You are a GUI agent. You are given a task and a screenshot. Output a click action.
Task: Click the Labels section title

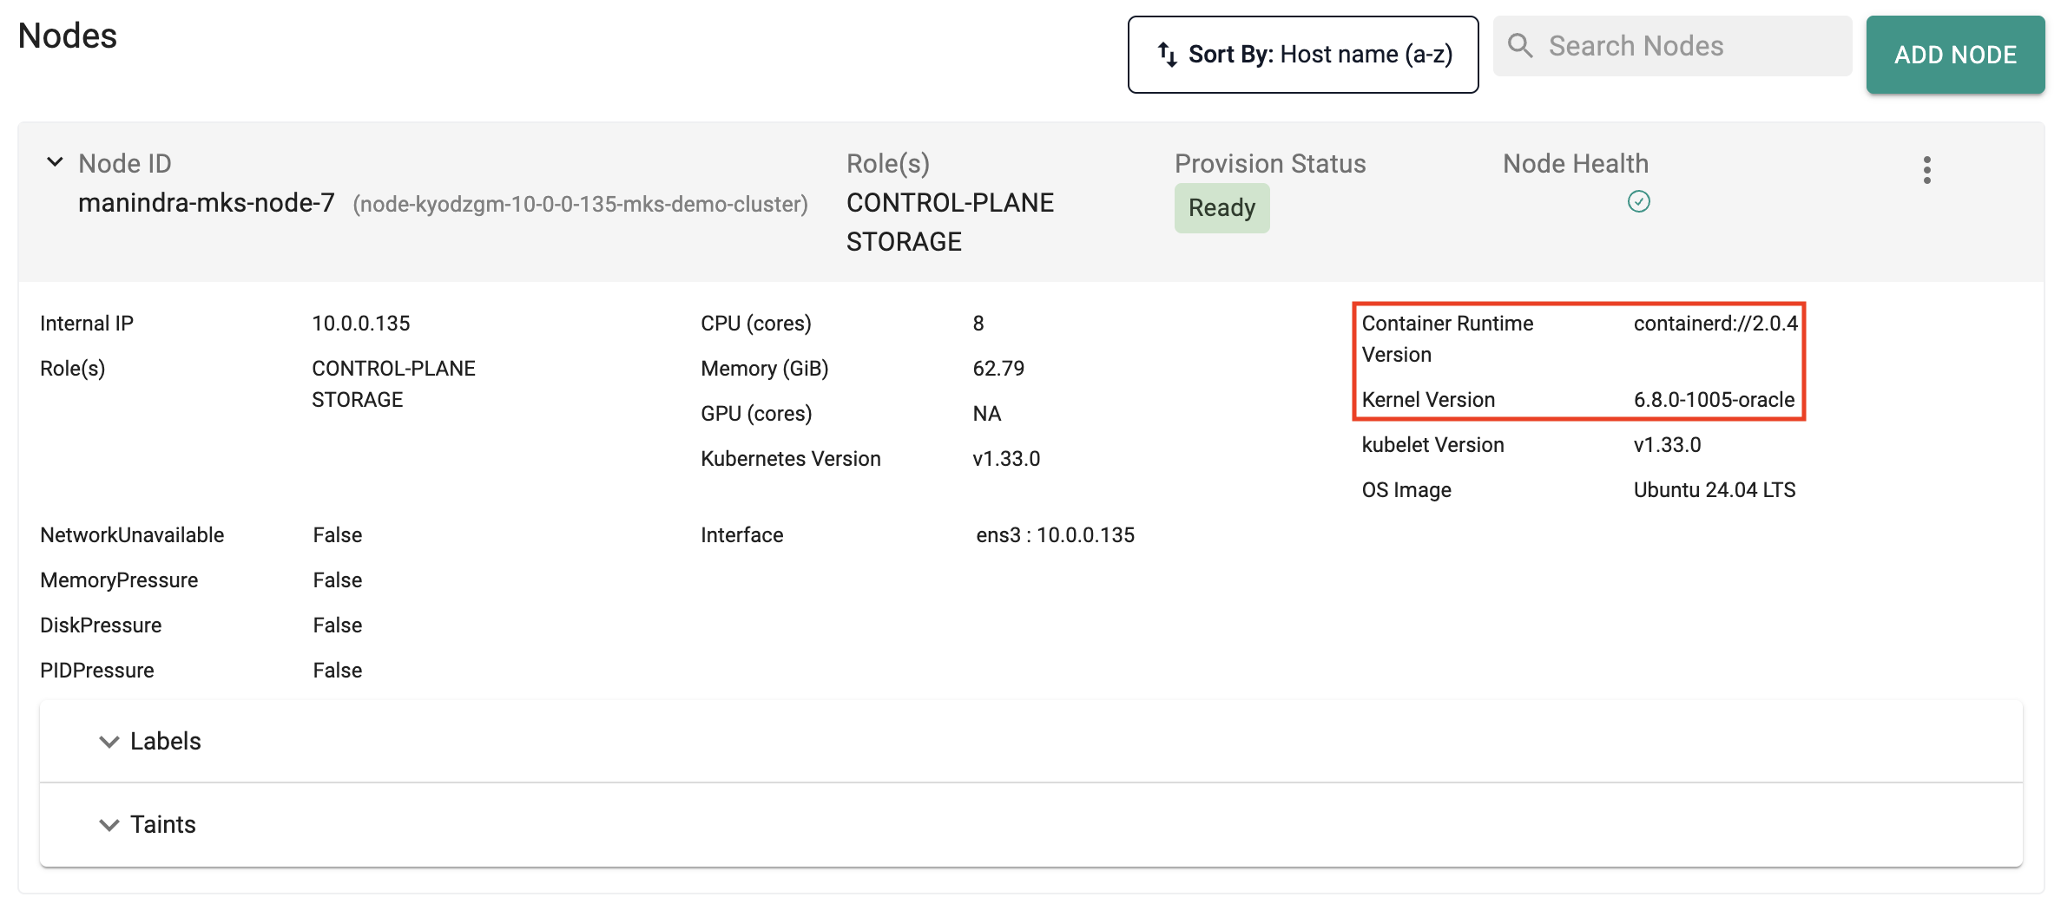(166, 742)
